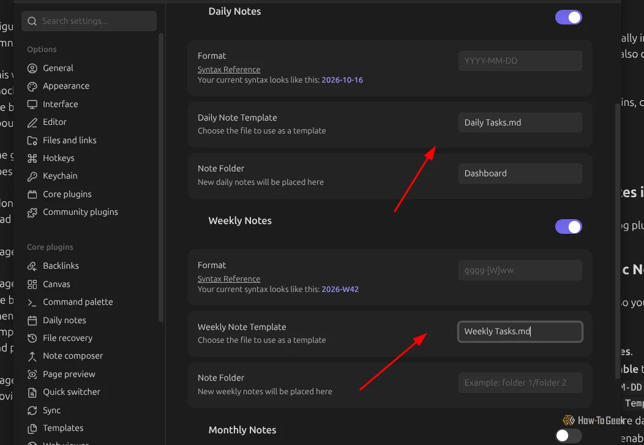This screenshot has width=644, height=445.
Task: Click the Files and links folder icon
Action: pyautogui.click(x=32, y=140)
